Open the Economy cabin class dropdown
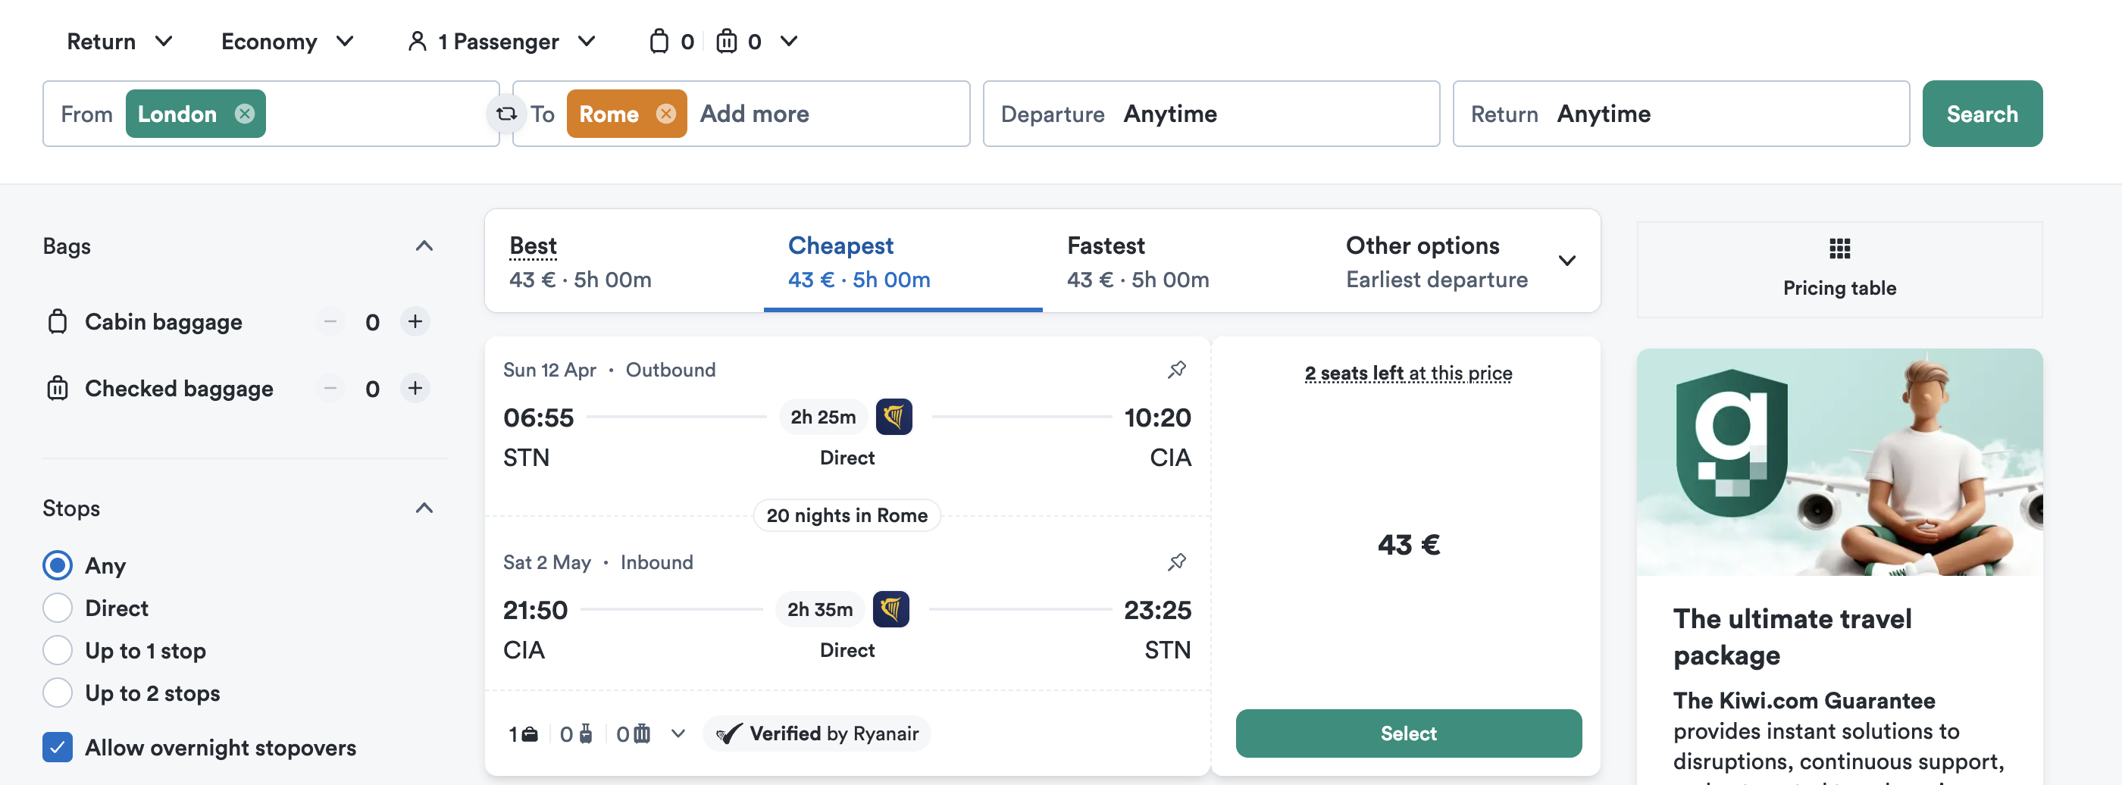 286,41
